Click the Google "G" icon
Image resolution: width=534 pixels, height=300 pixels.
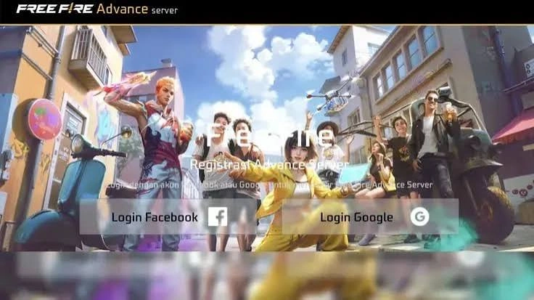[419, 216]
